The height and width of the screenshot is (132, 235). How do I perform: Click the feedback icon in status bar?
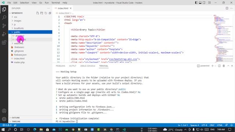point(227,125)
